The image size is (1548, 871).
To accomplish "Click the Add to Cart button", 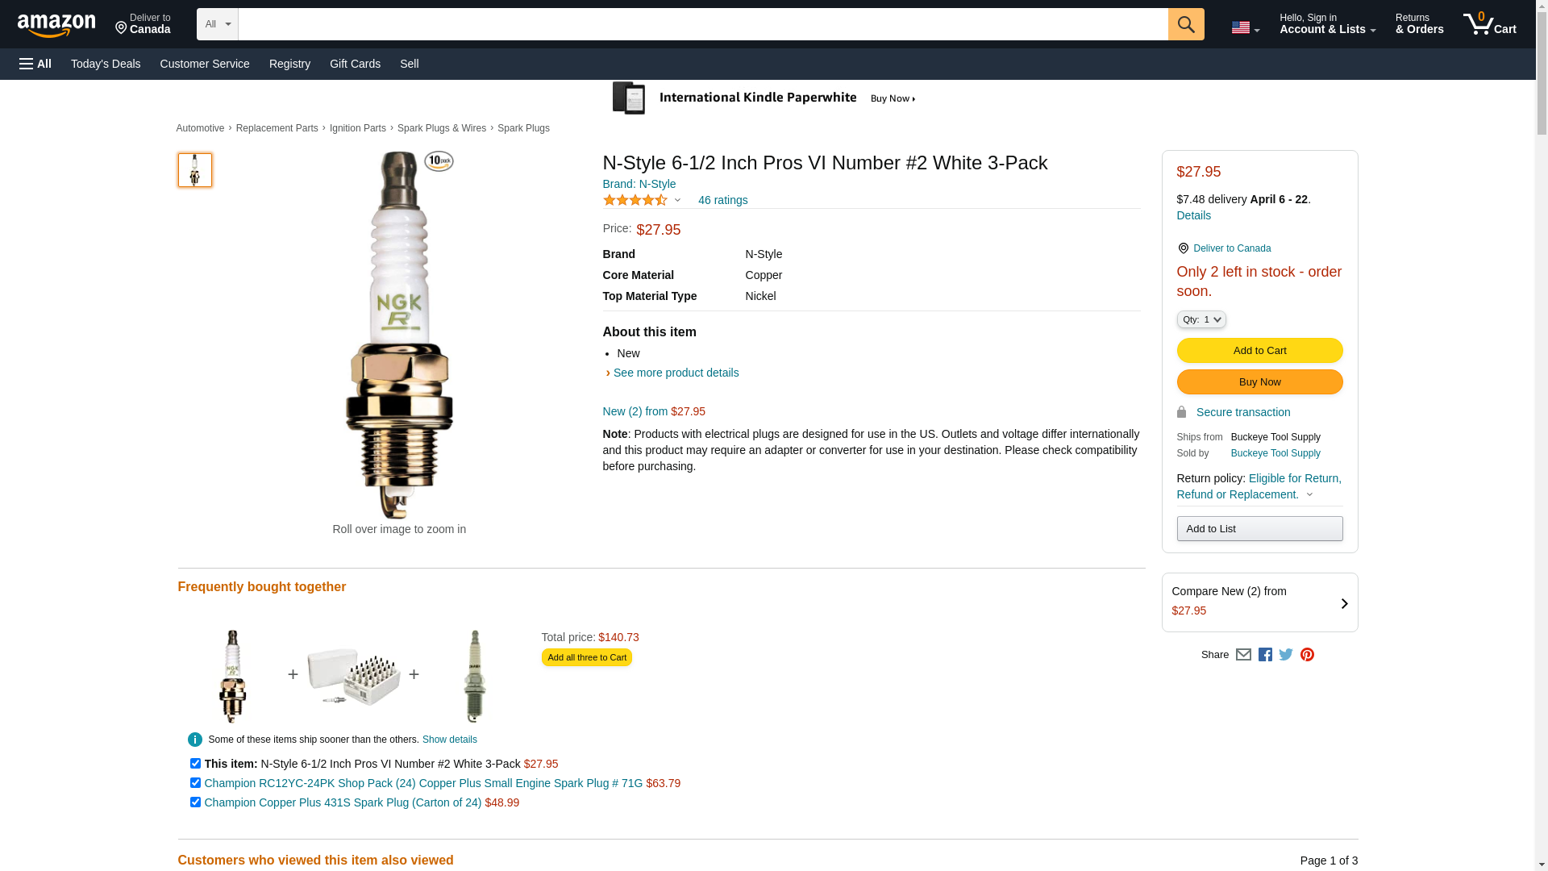I will tap(1259, 350).
